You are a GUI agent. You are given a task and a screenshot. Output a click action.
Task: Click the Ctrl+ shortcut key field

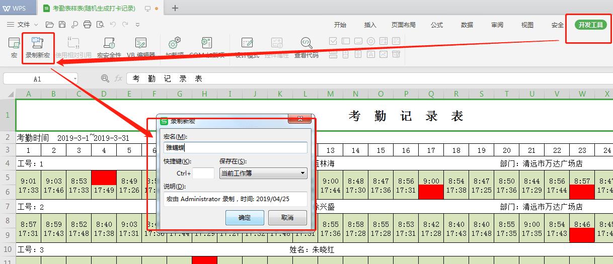click(x=203, y=173)
